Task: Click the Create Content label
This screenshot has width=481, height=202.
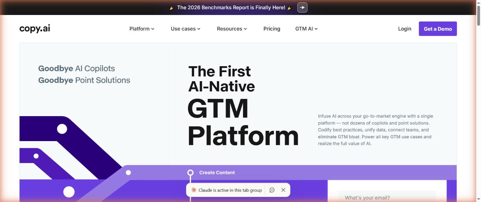Action: pyautogui.click(x=217, y=173)
